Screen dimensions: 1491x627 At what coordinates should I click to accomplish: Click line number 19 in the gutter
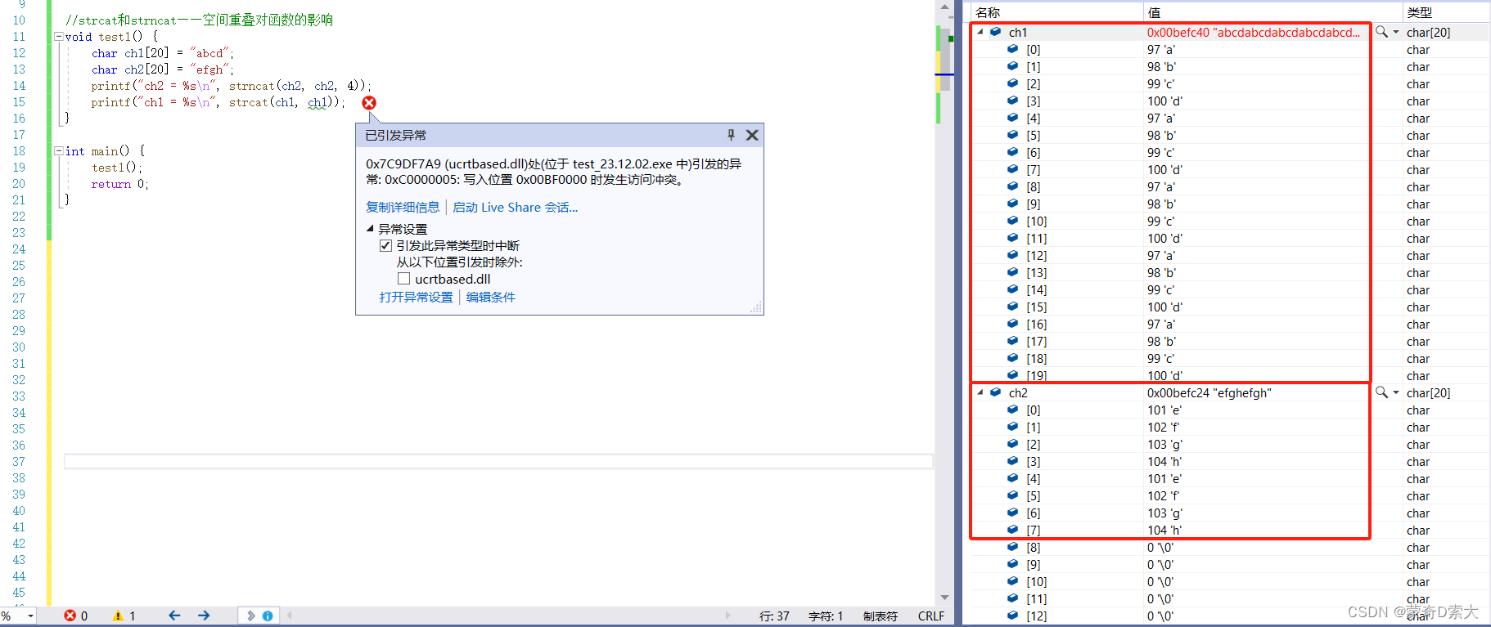tap(19, 168)
